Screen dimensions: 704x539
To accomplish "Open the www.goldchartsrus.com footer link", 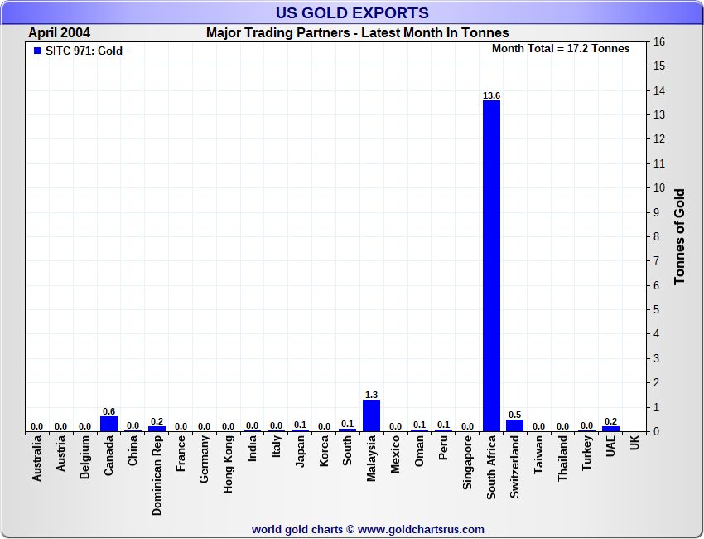I will point(421,529).
